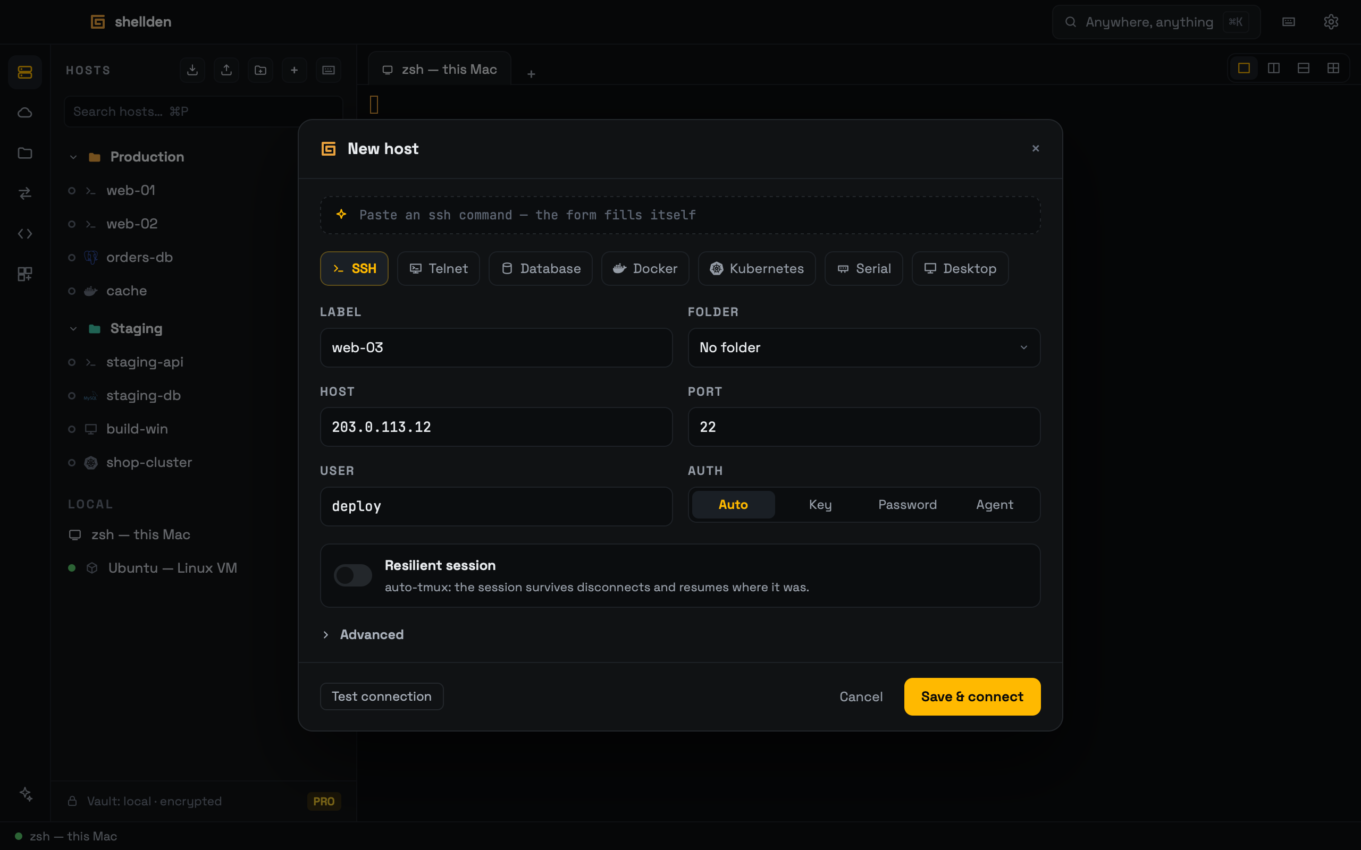The width and height of the screenshot is (1361, 850).
Task: Expand the Advanced section
Action: point(363,635)
